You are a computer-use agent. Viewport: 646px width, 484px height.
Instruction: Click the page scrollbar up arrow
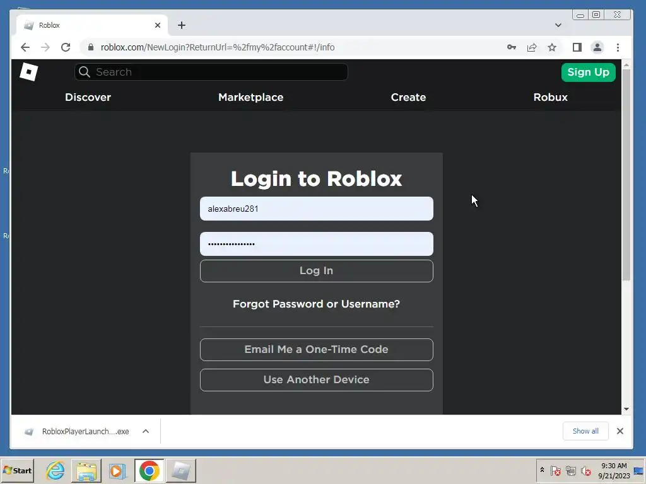coord(626,65)
